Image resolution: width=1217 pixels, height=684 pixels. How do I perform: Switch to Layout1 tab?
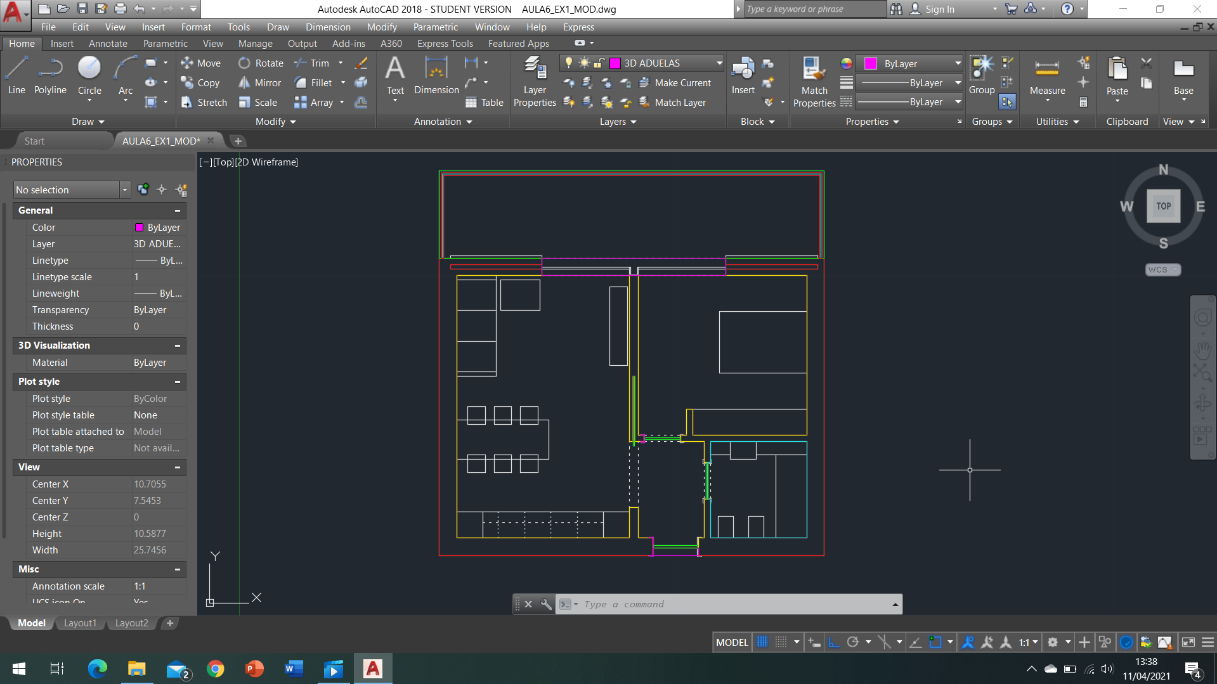pos(80,623)
